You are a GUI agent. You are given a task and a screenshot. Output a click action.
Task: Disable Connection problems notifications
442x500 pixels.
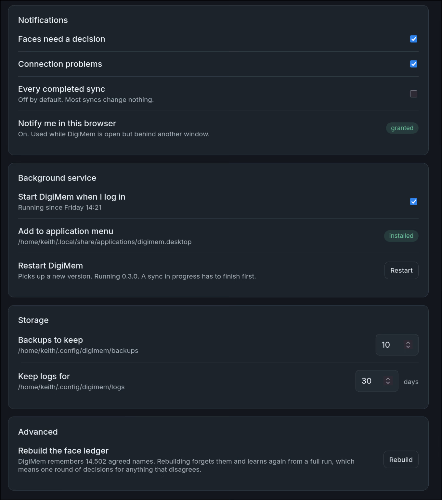pyautogui.click(x=413, y=64)
